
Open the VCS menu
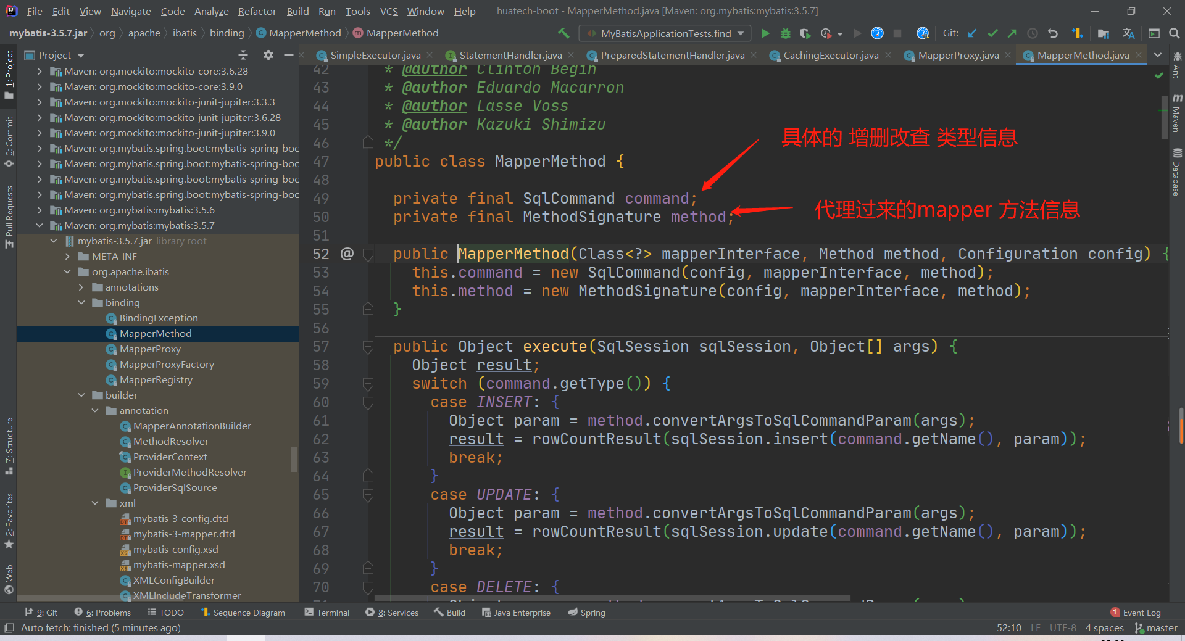point(388,11)
